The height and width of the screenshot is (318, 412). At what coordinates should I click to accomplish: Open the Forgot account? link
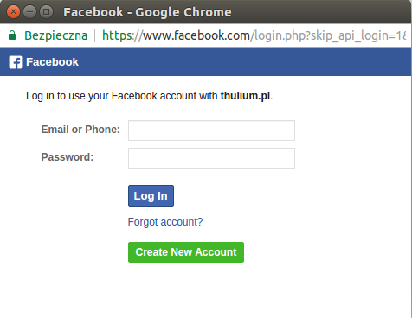point(165,222)
